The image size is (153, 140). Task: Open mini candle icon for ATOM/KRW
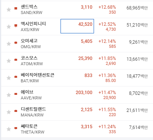tap(16, 60)
